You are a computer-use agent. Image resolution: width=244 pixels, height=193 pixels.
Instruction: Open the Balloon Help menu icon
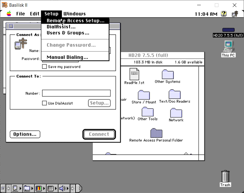tap(224, 14)
